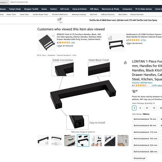The height and width of the screenshot is (162, 162).
Task: Expand the Power Tools submenu
Action: 12,14
